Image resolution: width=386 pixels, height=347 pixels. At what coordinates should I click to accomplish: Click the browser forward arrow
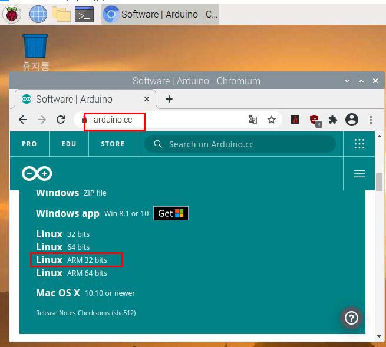42,120
